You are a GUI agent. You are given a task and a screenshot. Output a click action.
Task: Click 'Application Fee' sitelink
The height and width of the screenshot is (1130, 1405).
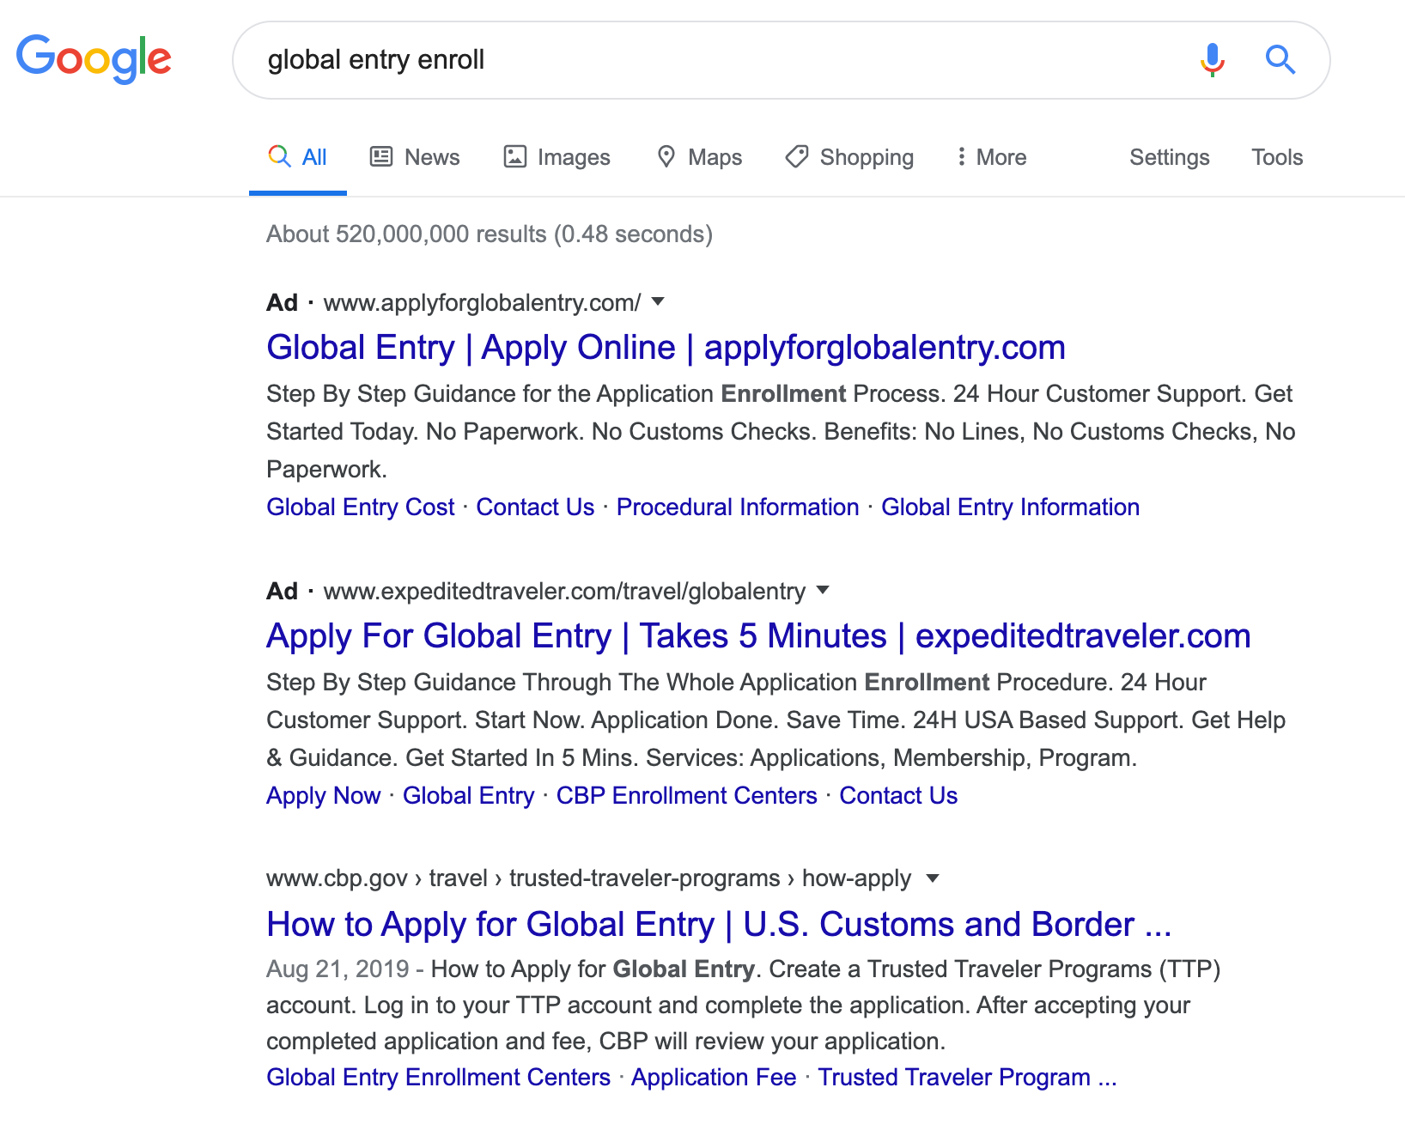click(714, 1078)
